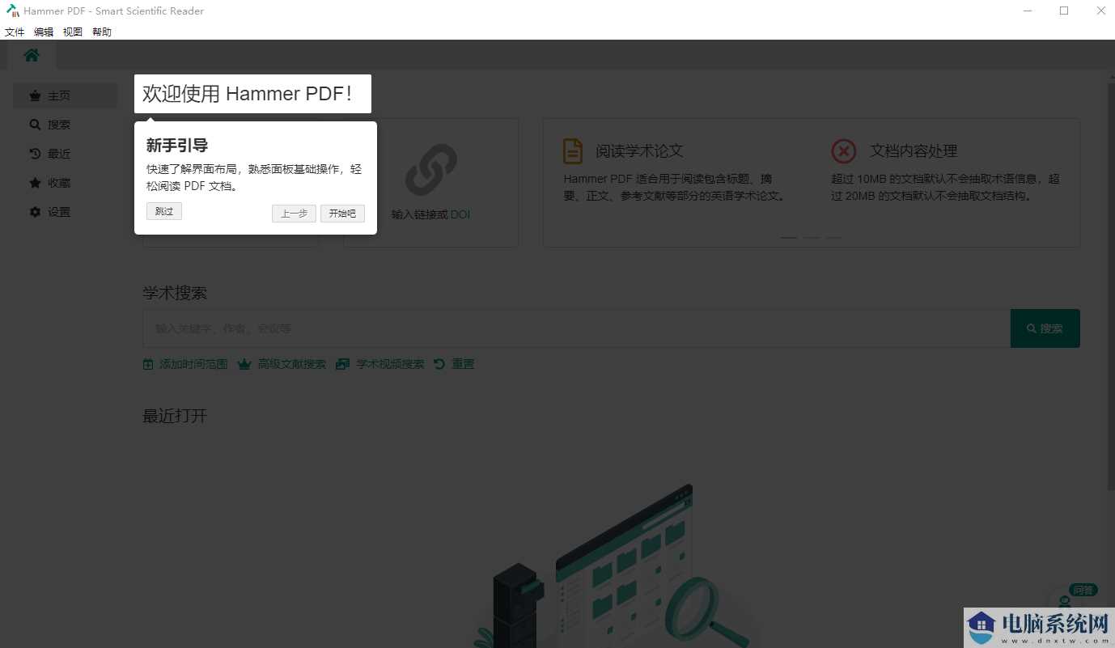Open the 编辑 menu
1115x648 pixels.
44,32
